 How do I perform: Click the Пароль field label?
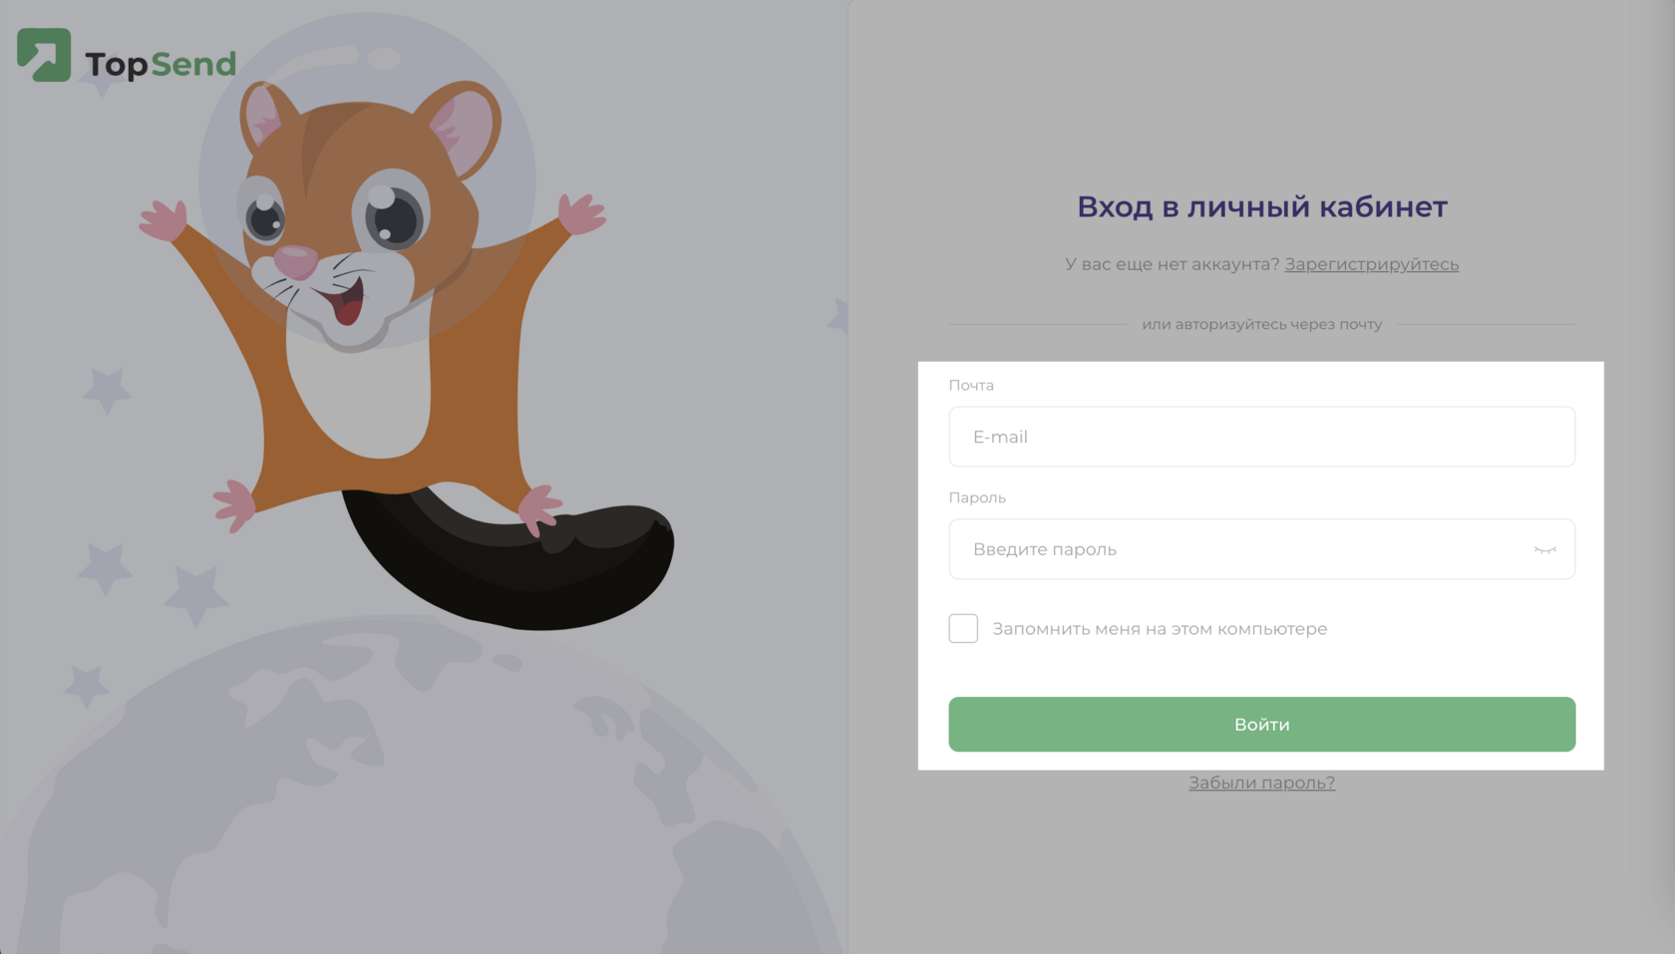pos(977,497)
